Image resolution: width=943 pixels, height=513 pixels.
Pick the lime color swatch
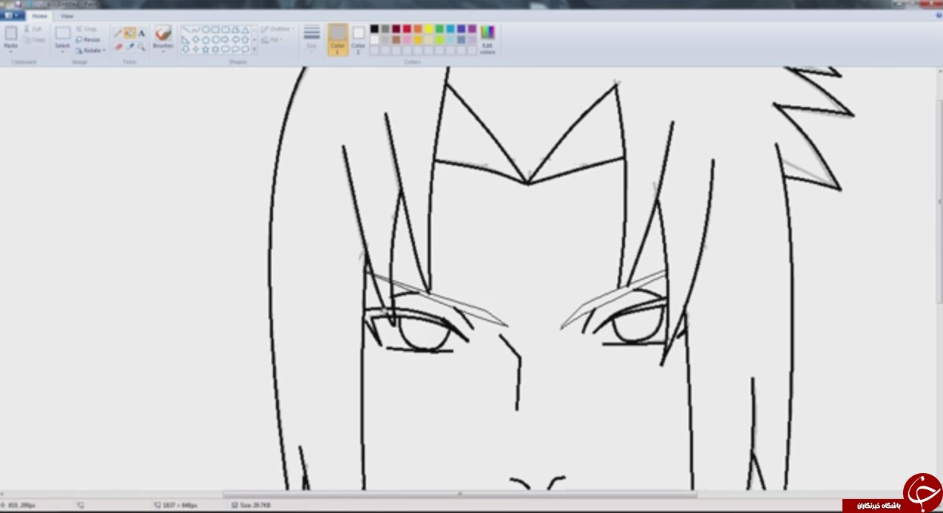(x=439, y=40)
